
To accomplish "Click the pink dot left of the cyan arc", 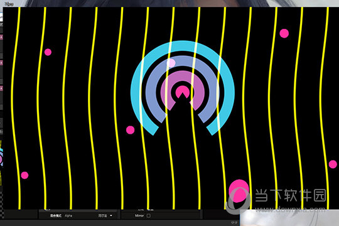I will (x=130, y=130).
